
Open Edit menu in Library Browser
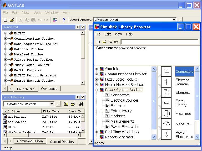[x=107, y=34]
